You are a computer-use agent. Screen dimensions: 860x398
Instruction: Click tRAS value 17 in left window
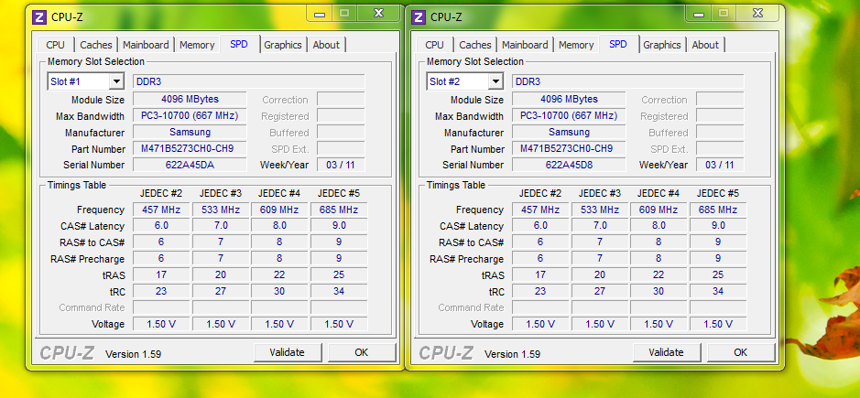coord(161,274)
